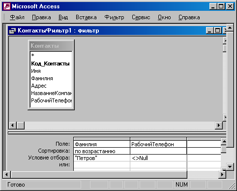Viewport: 237px width, 191px height.
Task: Click the Поле cell containing Фамилия
Action: [102, 144]
